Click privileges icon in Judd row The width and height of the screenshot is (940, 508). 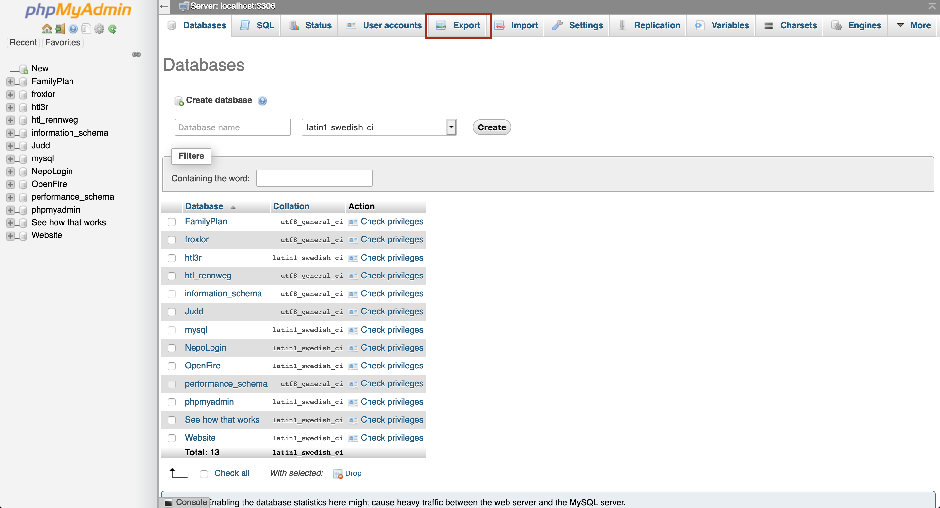click(x=353, y=312)
